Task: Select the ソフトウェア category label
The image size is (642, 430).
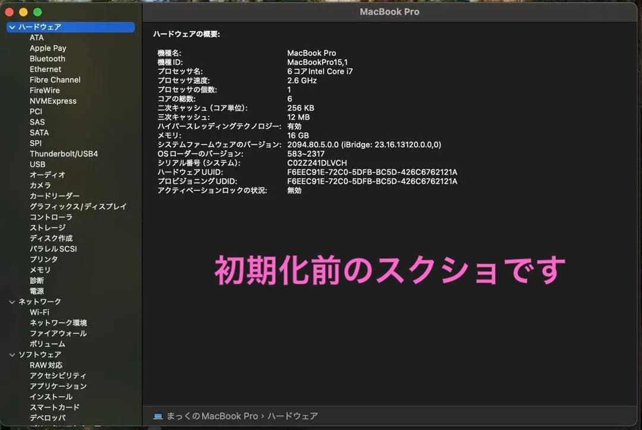Action: tap(40, 355)
